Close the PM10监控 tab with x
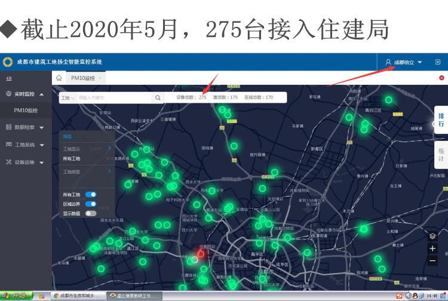 tap(100, 78)
